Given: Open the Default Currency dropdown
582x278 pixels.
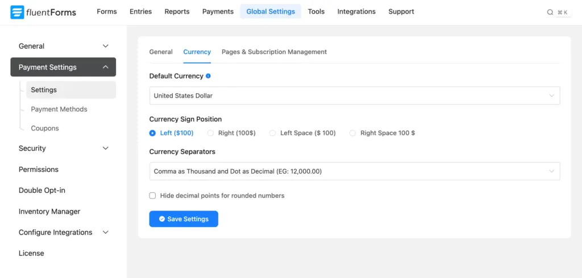Looking at the screenshot, I should pos(355,96).
